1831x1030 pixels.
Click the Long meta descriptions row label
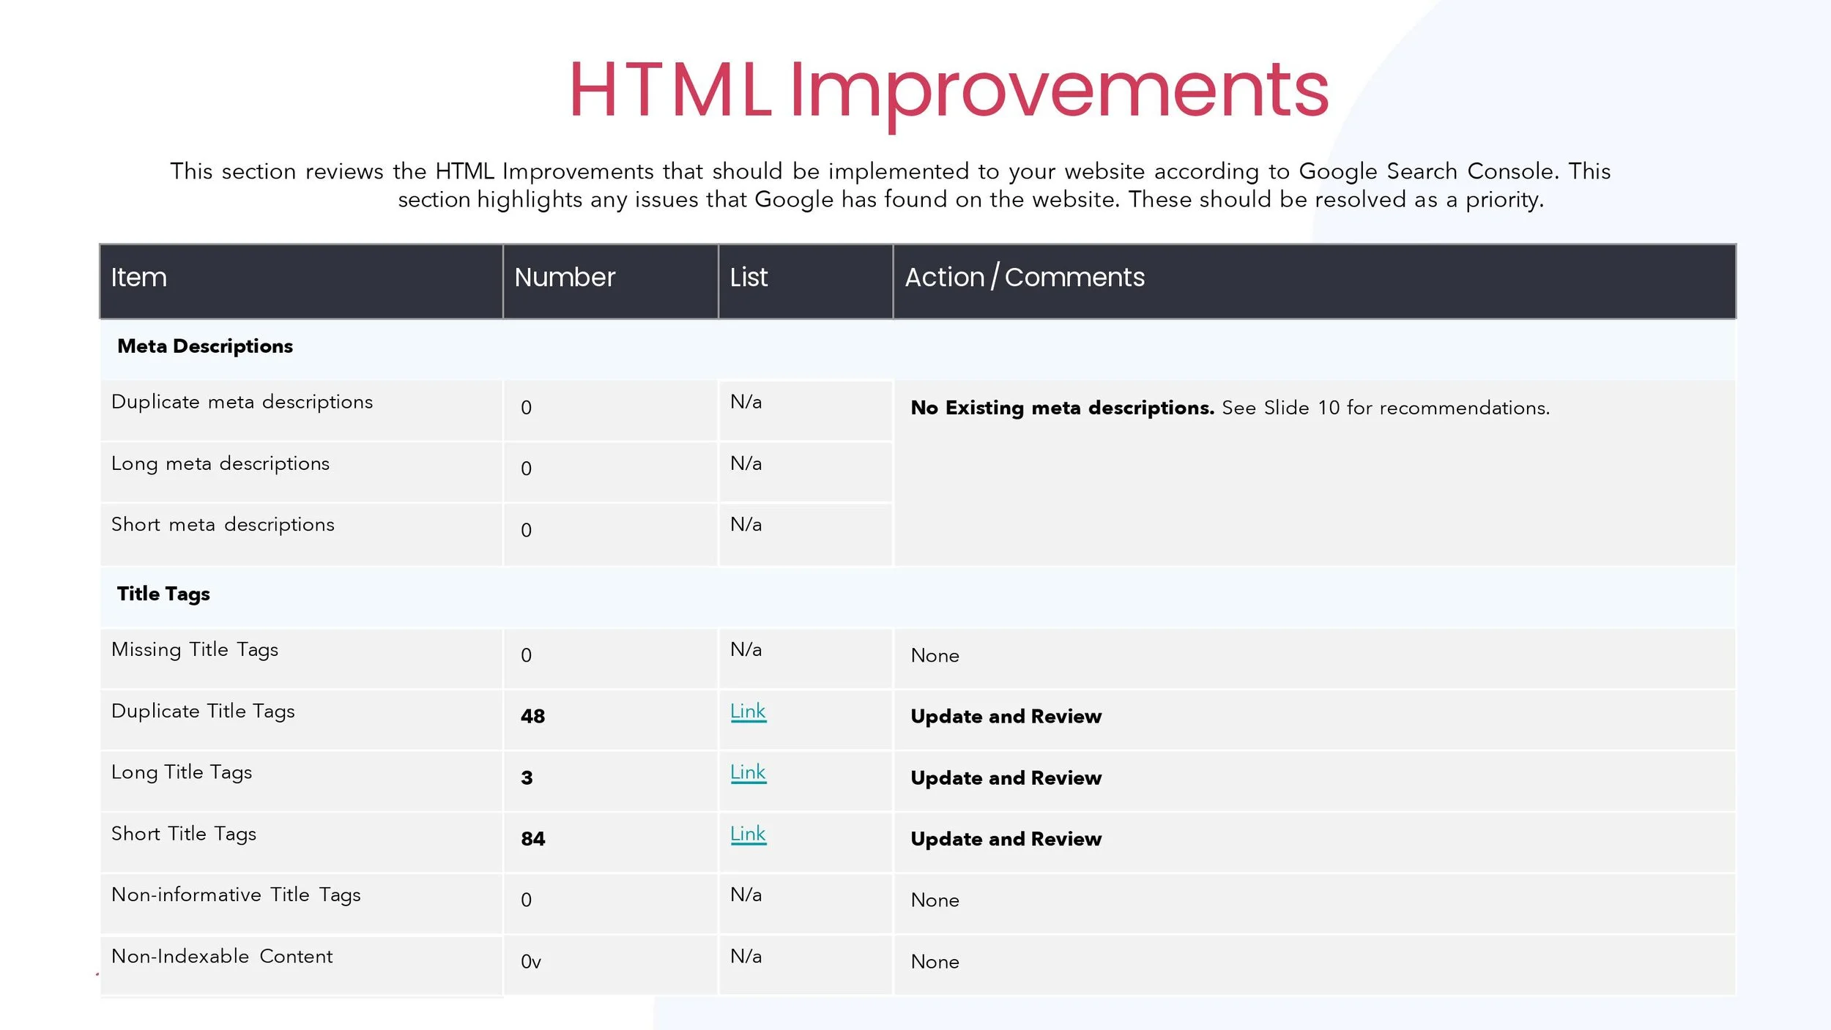coord(220,463)
